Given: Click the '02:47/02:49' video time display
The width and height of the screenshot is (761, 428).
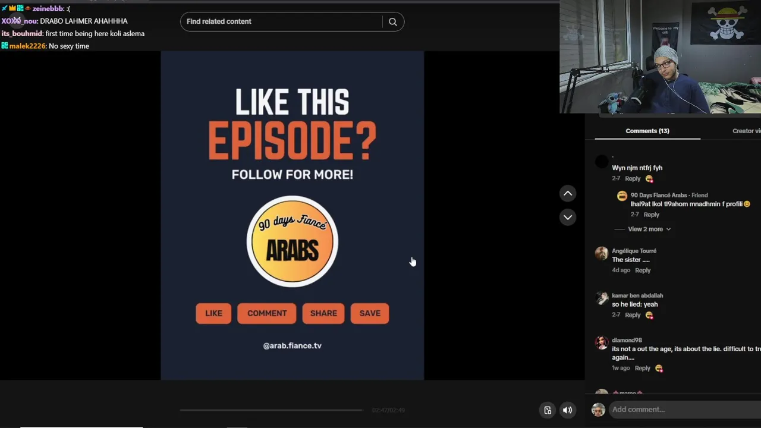Looking at the screenshot, I should pyautogui.click(x=388, y=410).
